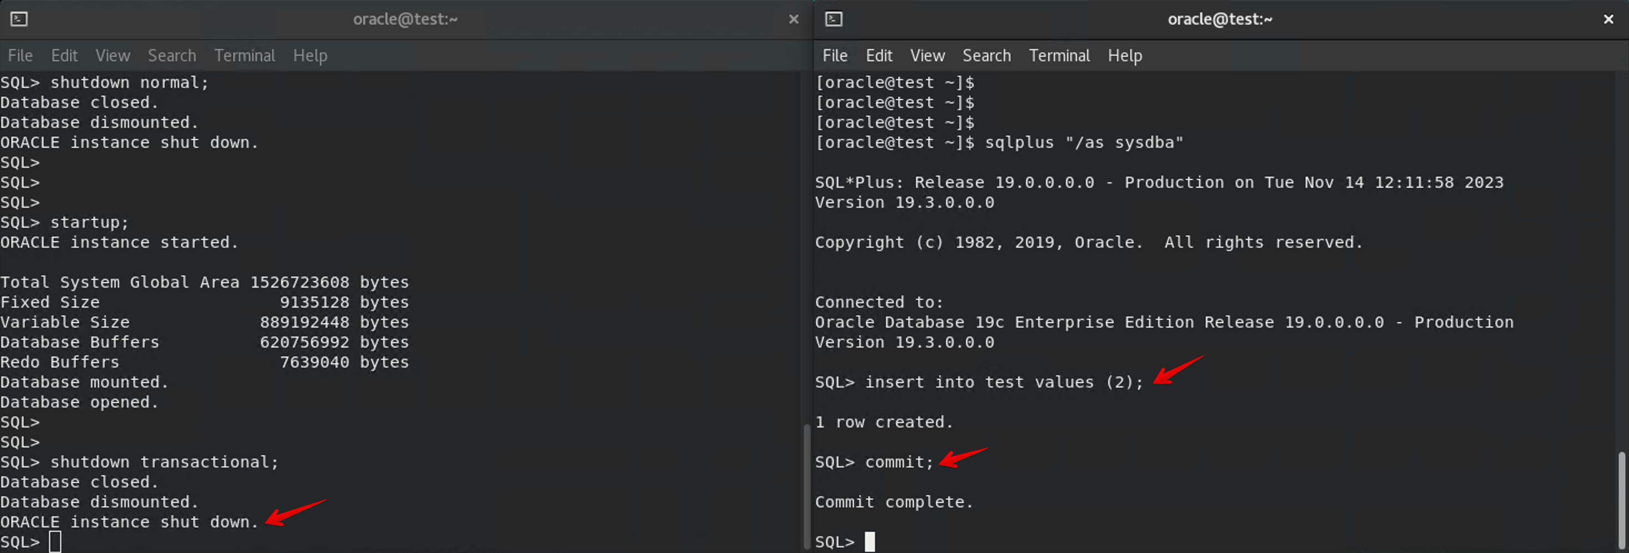
Task: Click 'Connected to:' line
Action: point(879,303)
